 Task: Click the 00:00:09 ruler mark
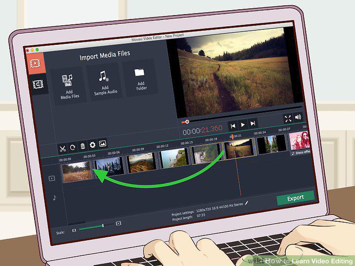(x=138, y=150)
